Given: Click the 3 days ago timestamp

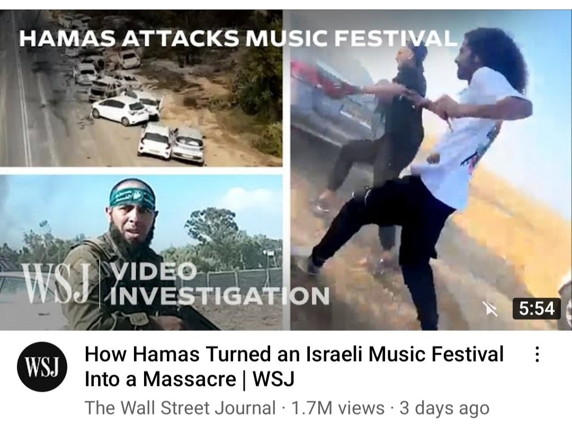Looking at the screenshot, I should (x=444, y=408).
